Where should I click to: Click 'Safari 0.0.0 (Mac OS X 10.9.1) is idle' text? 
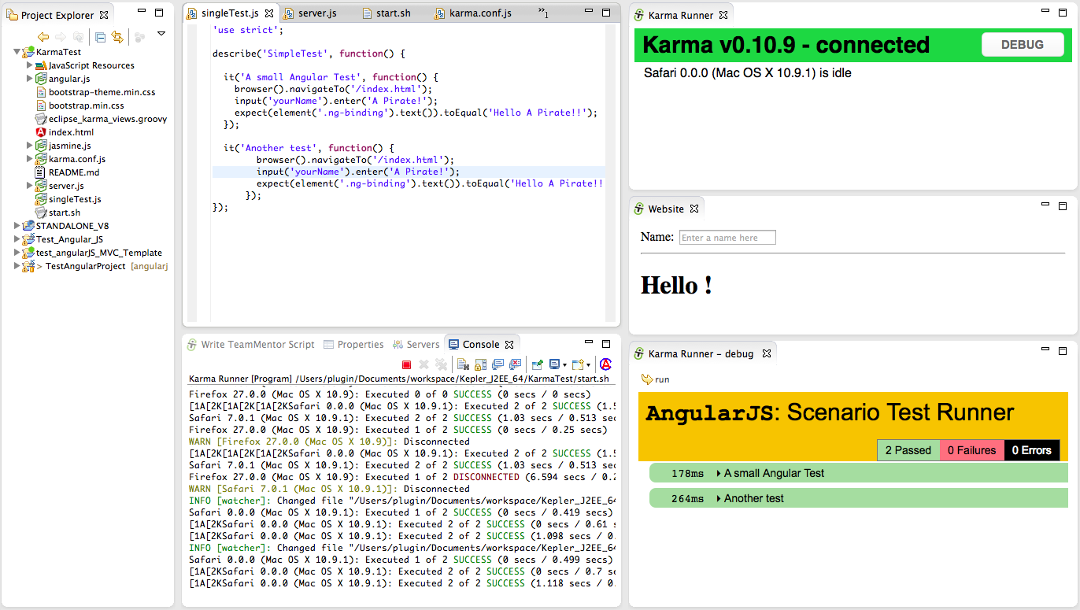click(x=748, y=72)
